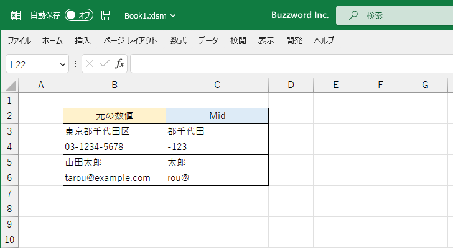Click the search magnifier icon
Image resolution: width=453 pixels, height=248 pixels.
[x=354, y=15]
